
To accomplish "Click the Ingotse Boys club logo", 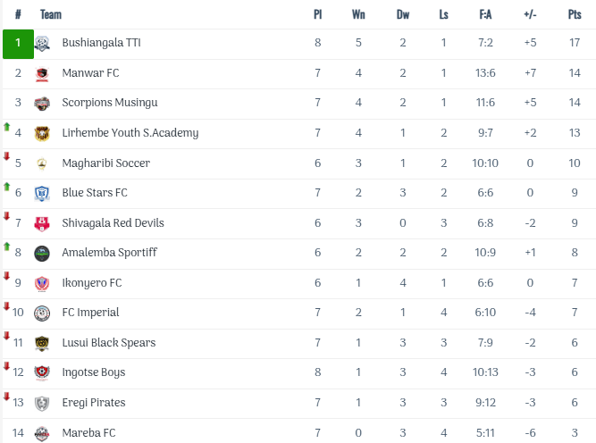I will pyautogui.click(x=42, y=373).
